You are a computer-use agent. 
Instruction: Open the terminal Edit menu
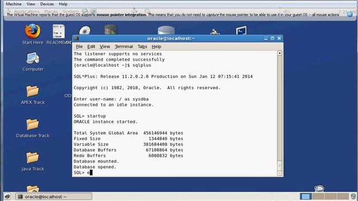point(91,46)
